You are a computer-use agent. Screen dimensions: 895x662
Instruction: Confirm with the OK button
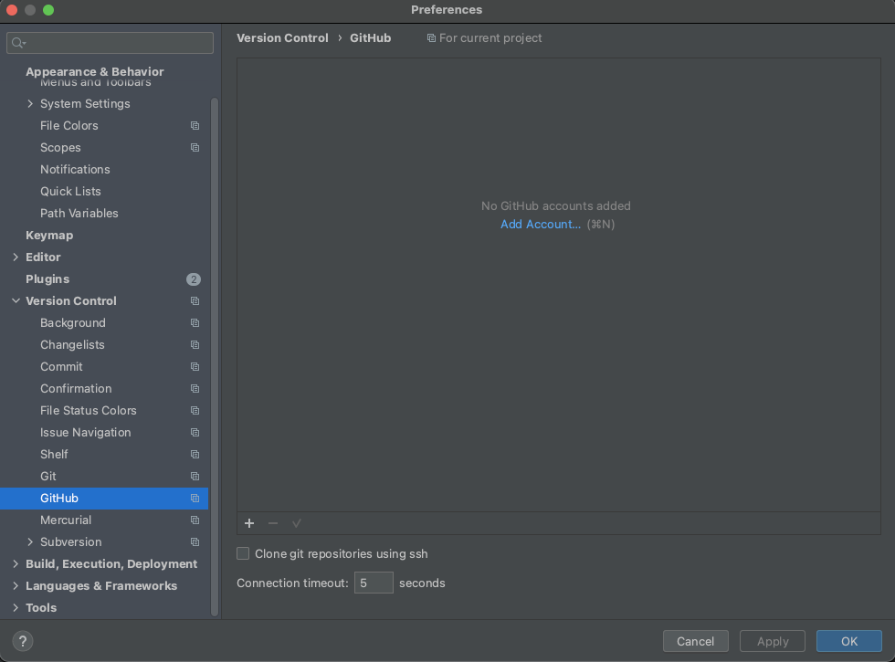click(848, 641)
